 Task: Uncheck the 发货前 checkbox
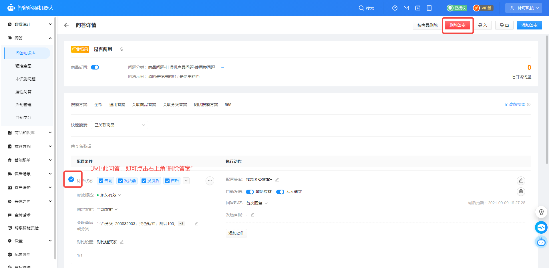click(120, 181)
